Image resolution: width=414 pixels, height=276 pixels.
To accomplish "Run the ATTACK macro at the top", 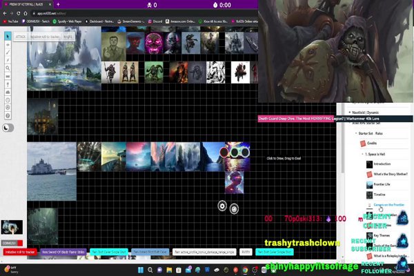I will pyautogui.click(x=21, y=37).
